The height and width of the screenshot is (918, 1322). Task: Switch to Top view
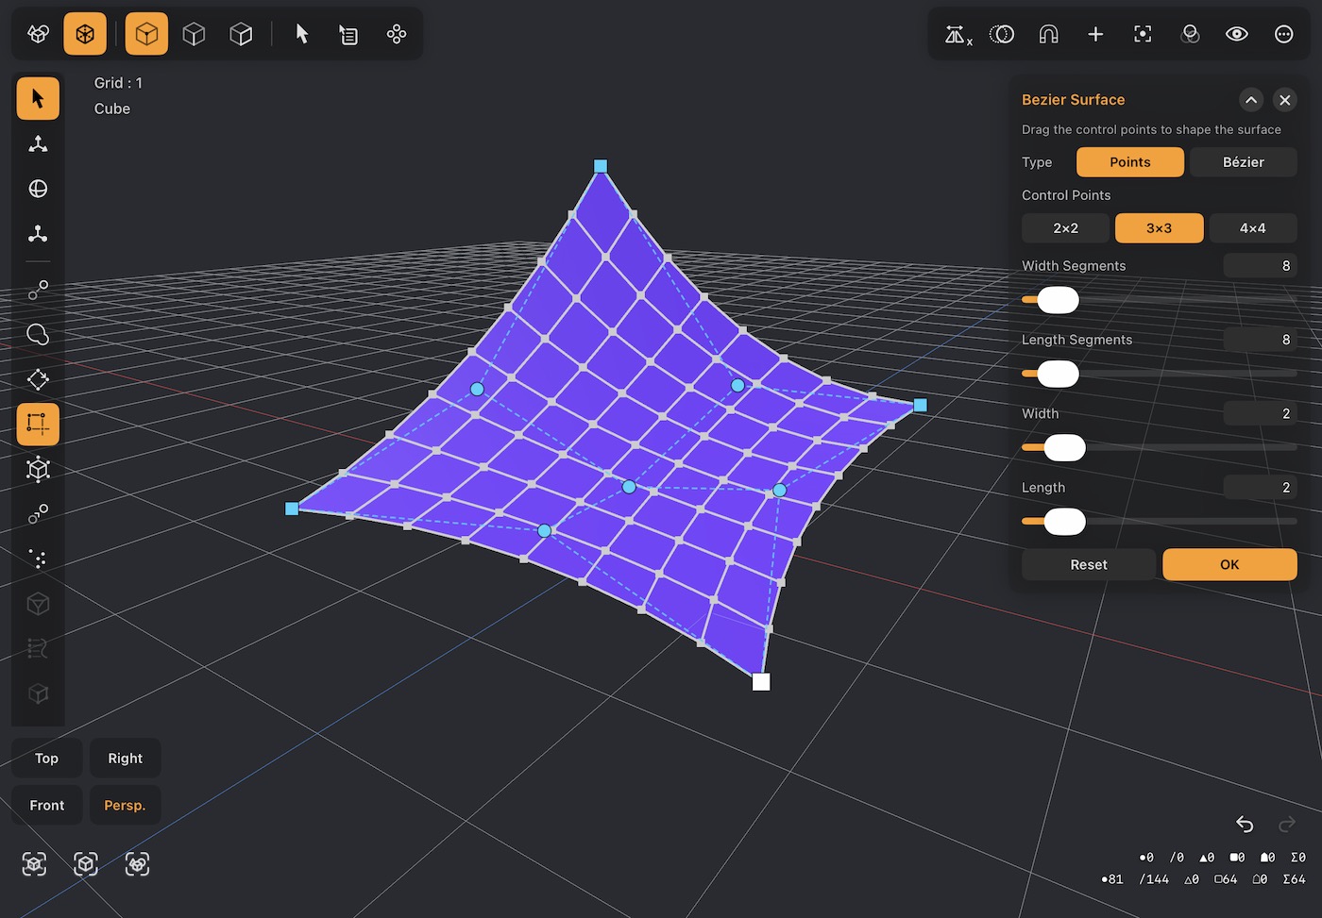46,759
